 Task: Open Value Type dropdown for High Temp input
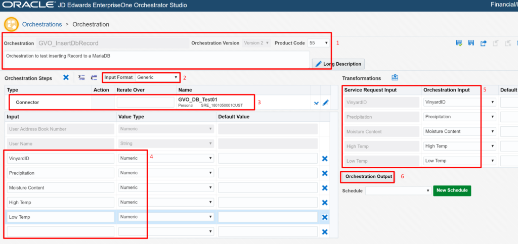(166, 202)
